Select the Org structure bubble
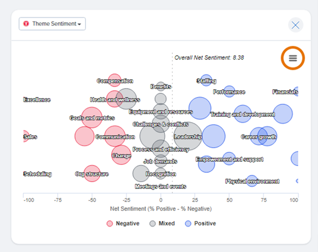Image resolution: width=318 pixels, height=252 pixels. click(92, 174)
